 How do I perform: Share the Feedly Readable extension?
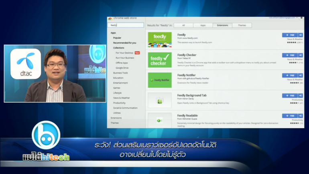300,116
